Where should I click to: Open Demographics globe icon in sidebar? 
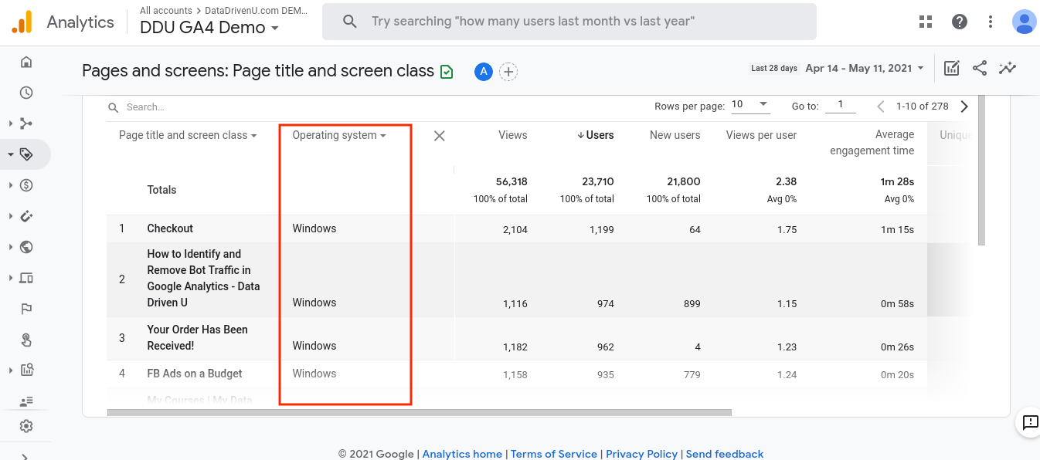tap(26, 247)
